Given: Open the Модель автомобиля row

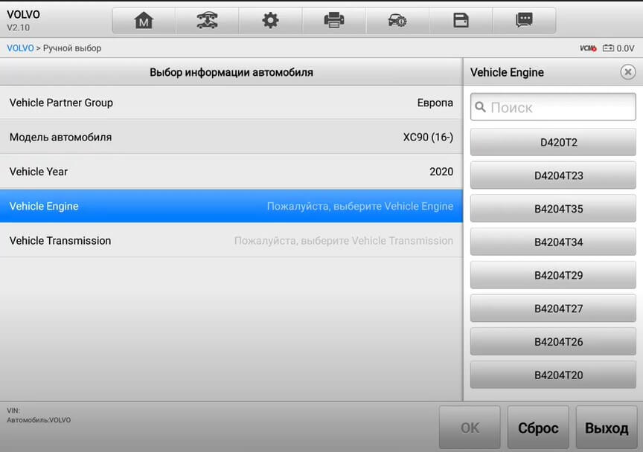Looking at the screenshot, I should [231, 138].
